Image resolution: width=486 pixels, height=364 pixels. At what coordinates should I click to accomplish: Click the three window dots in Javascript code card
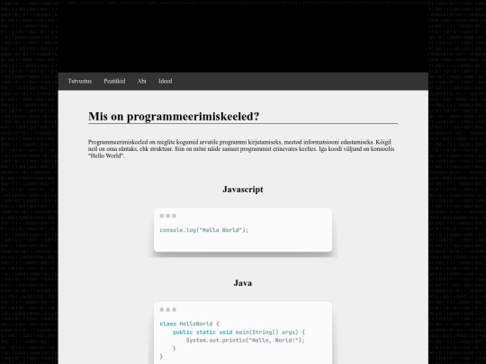pos(168,216)
